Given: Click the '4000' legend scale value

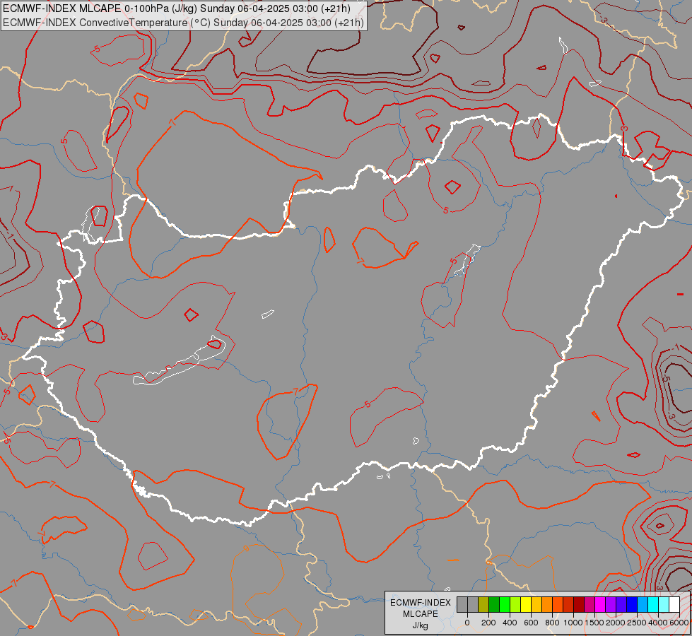Looking at the screenshot, I should (658, 623).
